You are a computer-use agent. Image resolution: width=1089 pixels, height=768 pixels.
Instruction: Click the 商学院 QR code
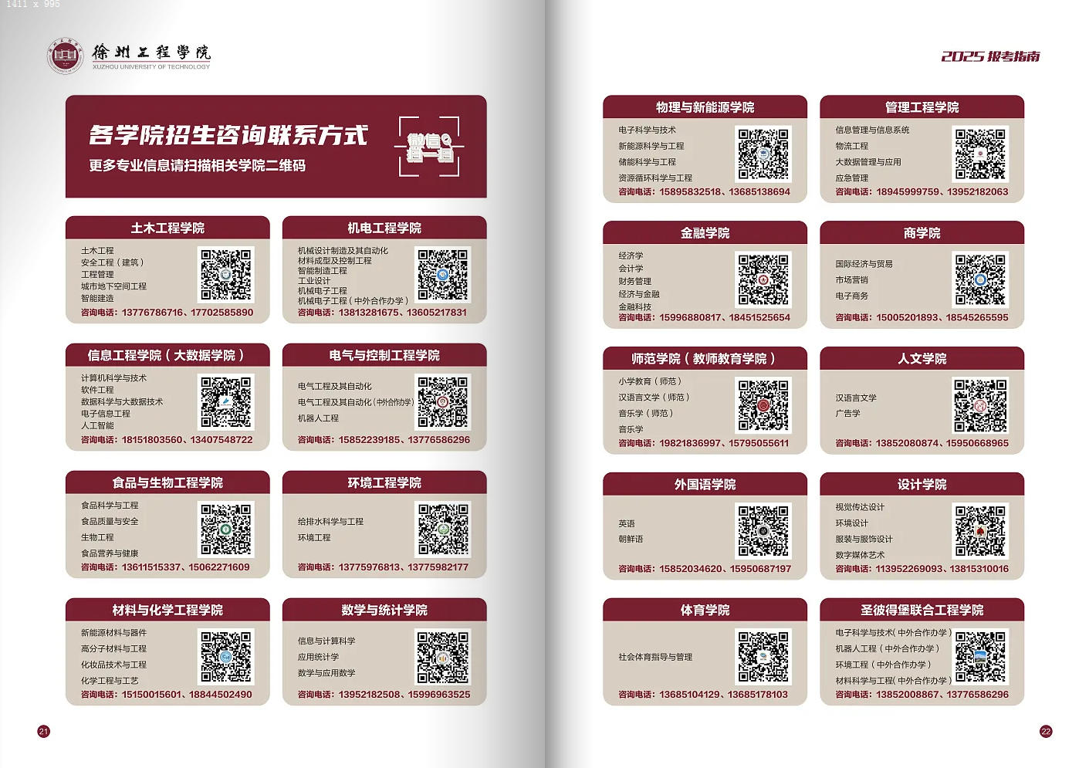click(980, 280)
